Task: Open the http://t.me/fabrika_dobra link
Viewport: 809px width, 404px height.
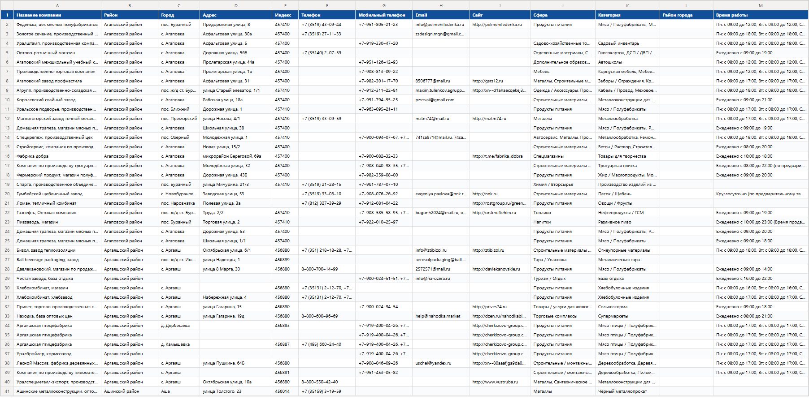Action: tap(497, 156)
